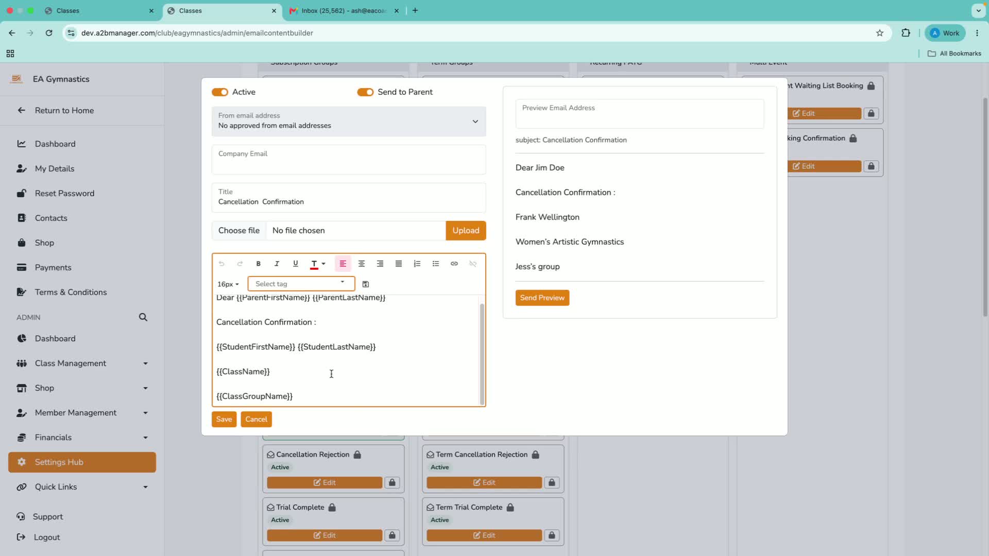Image resolution: width=989 pixels, height=556 pixels.
Task: Click the lock on Cancellation Rejection card
Action: click(392, 483)
